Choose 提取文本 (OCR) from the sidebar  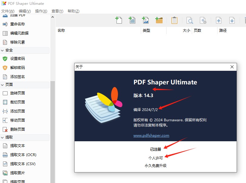tap(23, 155)
